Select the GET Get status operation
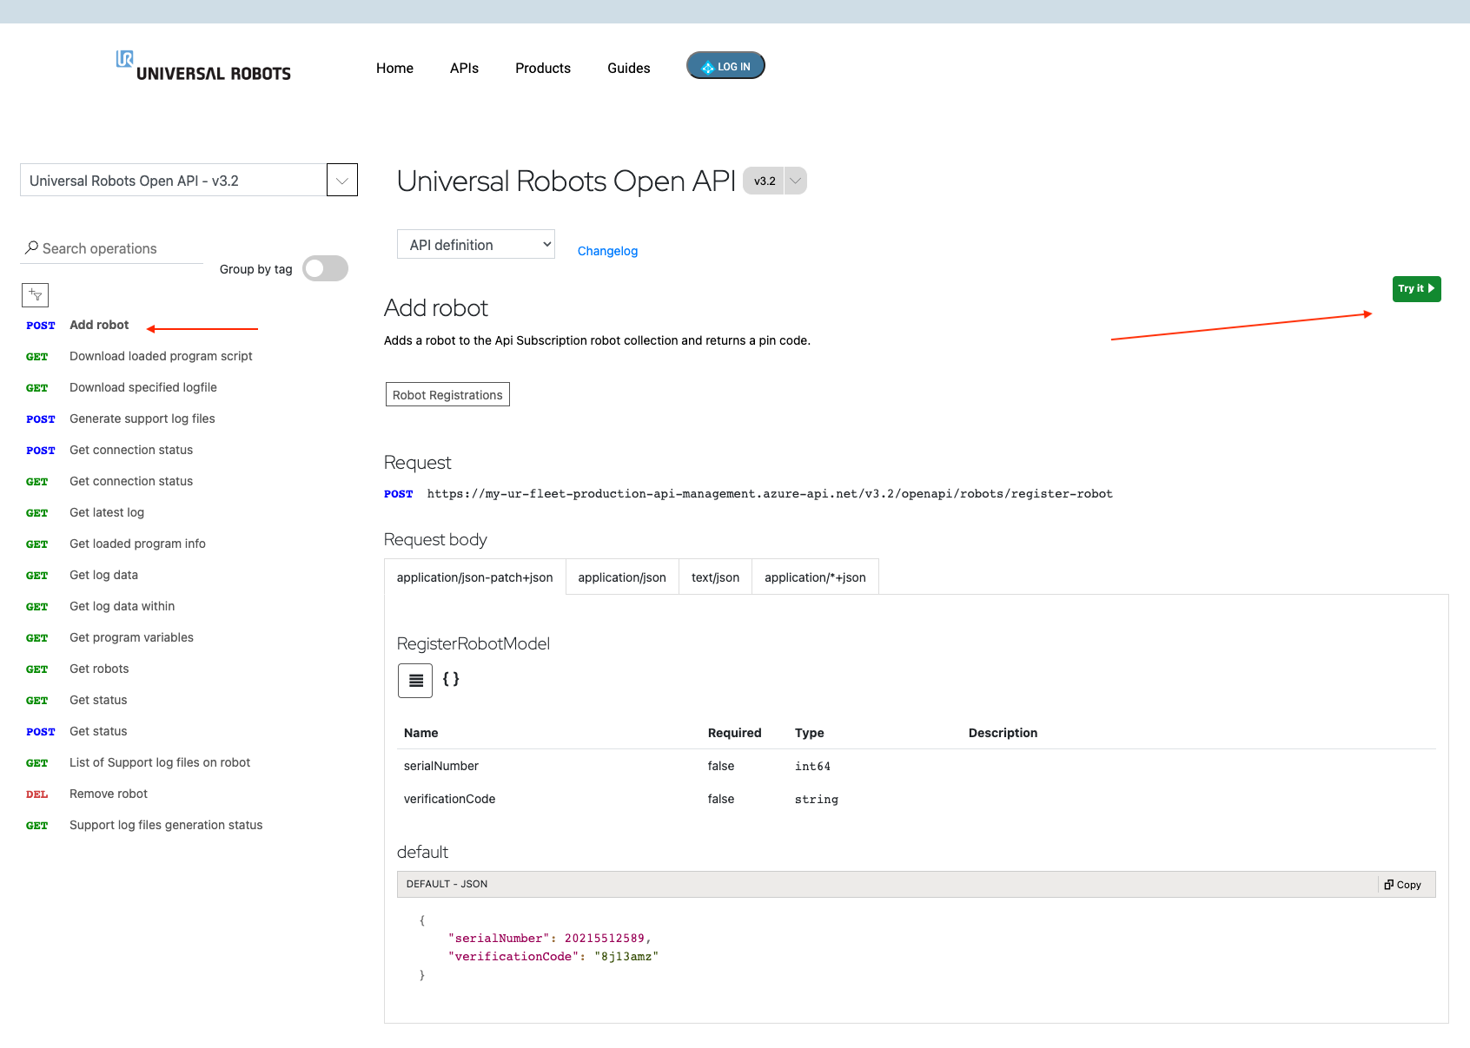This screenshot has width=1470, height=1048. 98,700
